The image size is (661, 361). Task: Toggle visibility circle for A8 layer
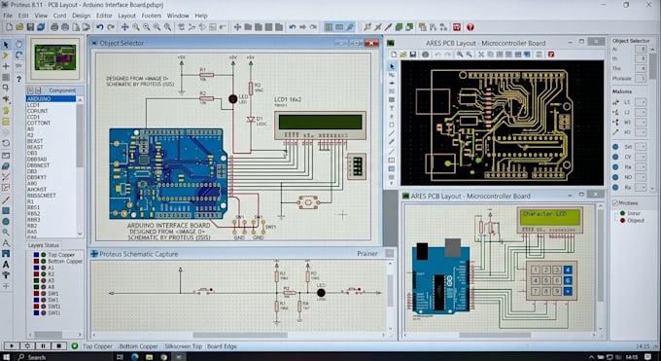click(x=44, y=287)
